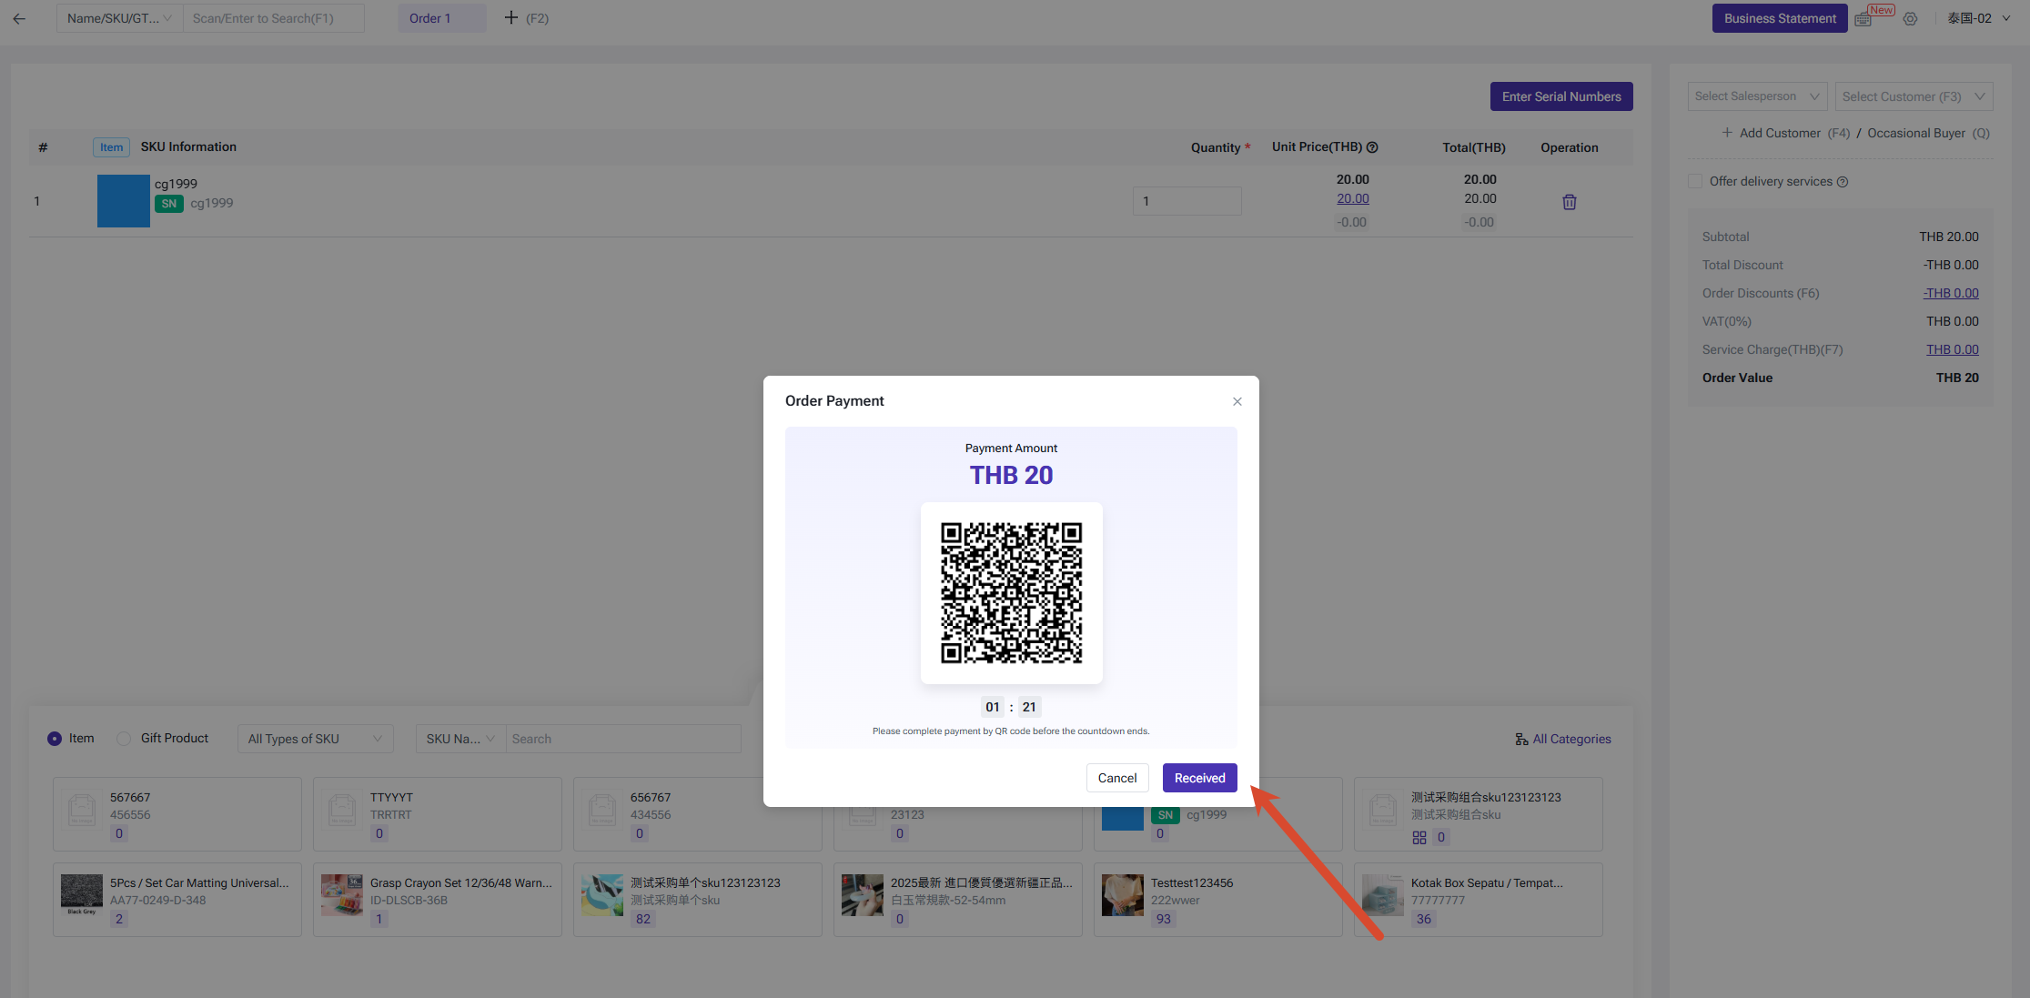The image size is (2030, 998).
Task: Click the back arrow icon
Action: pyautogui.click(x=19, y=18)
